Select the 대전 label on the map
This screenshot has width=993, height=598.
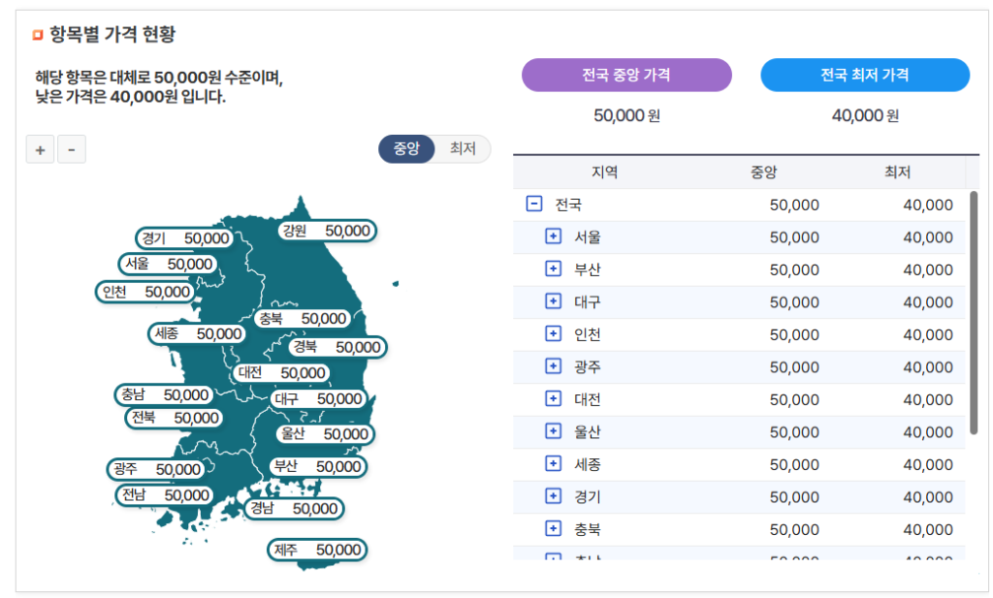pyautogui.click(x=281, y=373)
